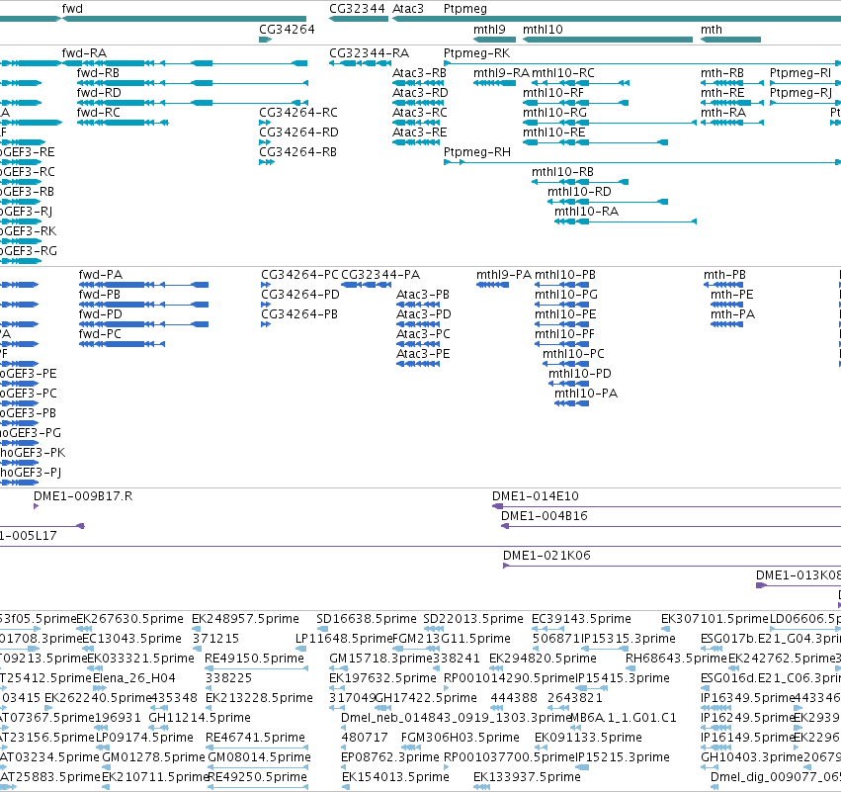The height and width of the screenshot is (792, 841).
Task: Click EST RH68643.5prime label
Action: (x=676, y=659)
